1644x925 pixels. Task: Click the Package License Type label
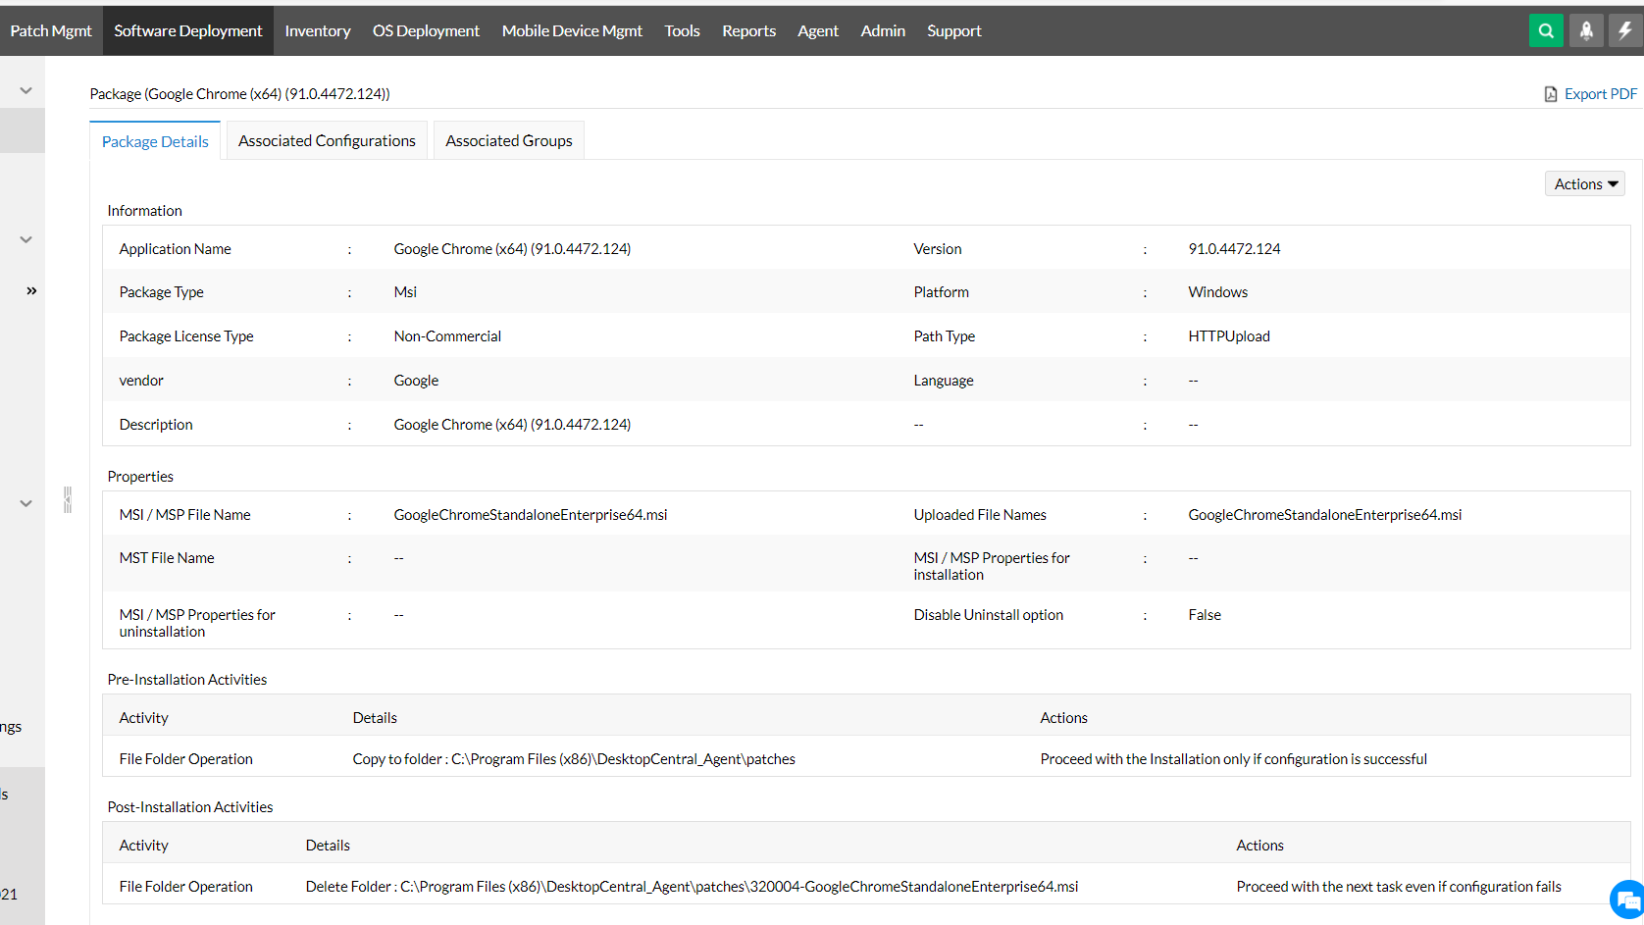click(x=186, y=336)
